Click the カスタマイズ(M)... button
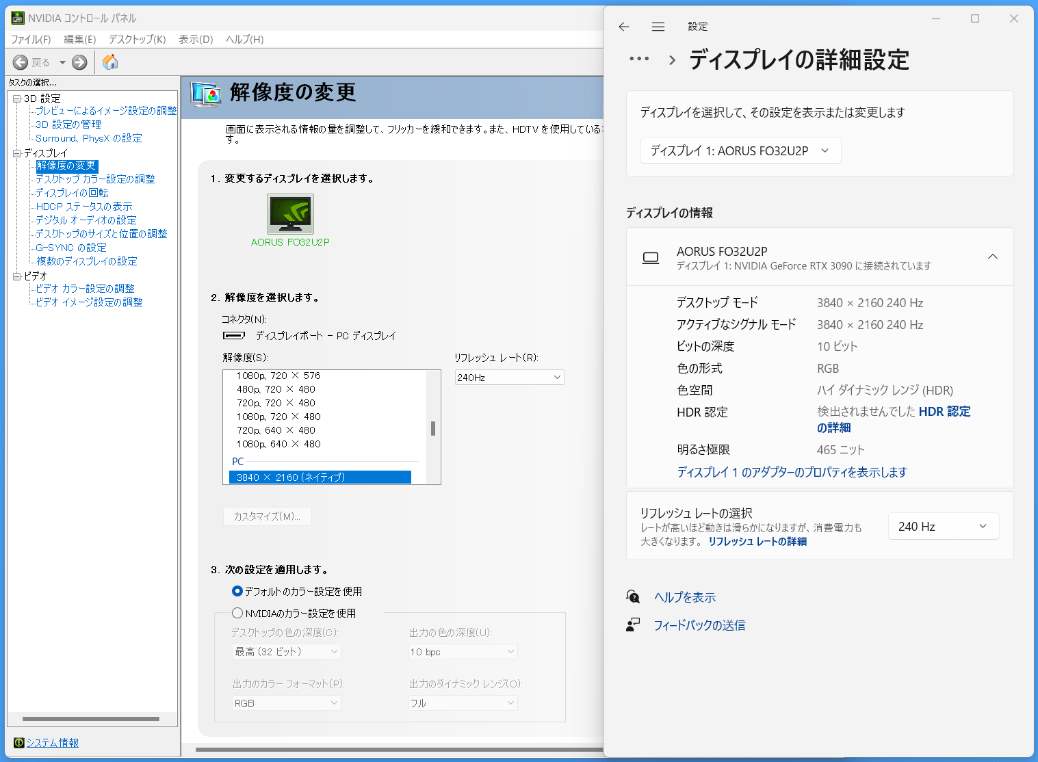Image resolution: width=1038 pixels, height=762 pixels. point(268,516)
